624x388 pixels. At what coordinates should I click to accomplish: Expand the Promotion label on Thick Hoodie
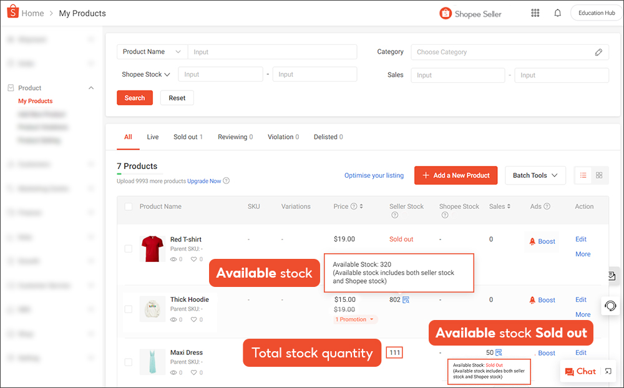point(354,319)
